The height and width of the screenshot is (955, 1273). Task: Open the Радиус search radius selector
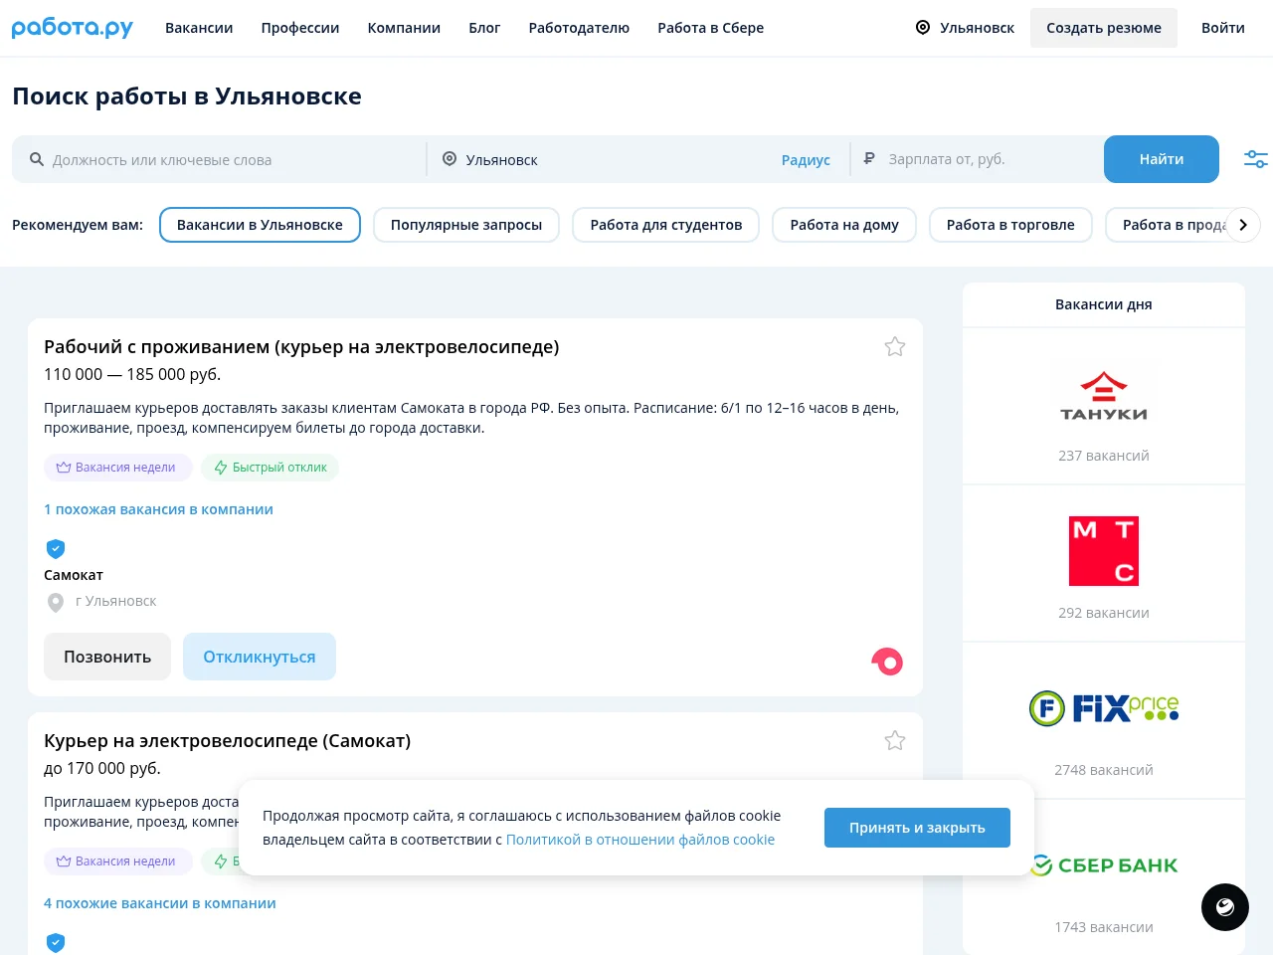806,160
